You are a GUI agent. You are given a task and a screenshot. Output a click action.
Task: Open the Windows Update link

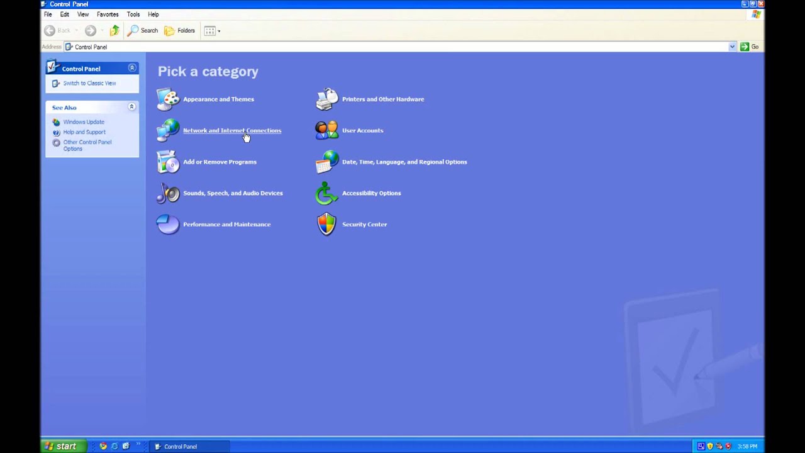pos(84,122)
